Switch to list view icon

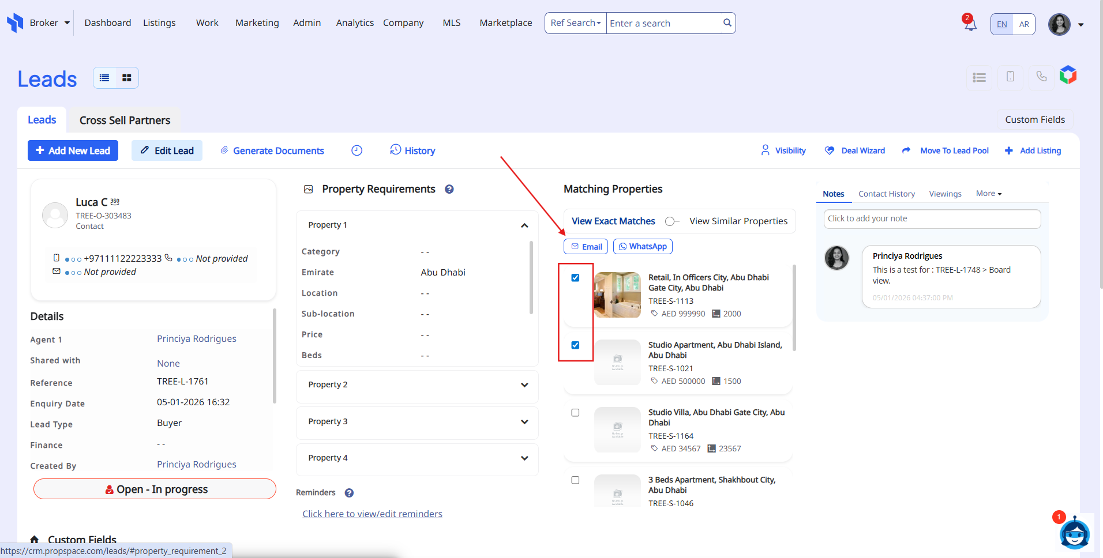point(104,78)
